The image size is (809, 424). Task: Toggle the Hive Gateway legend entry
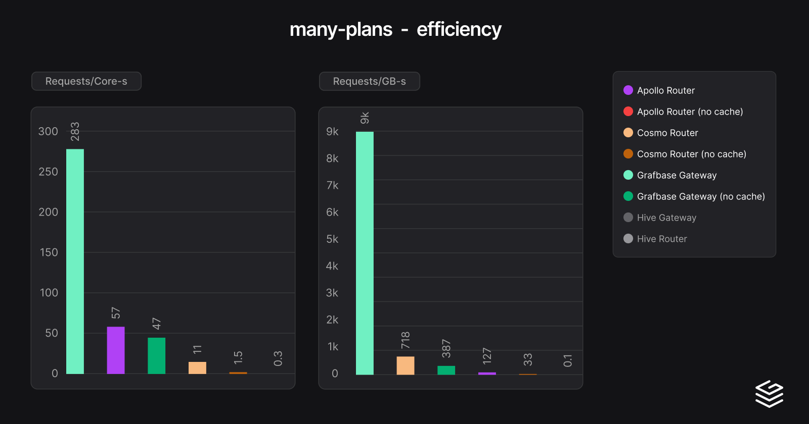pyautogui.click(x=666, y=218)
